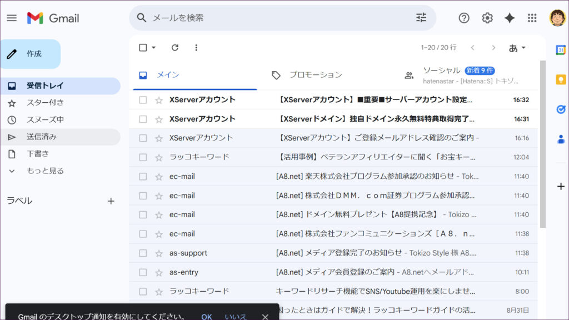Star the first XServerアカウント email
The height and width of the screenshot is (320, 569).
(159, 100)
